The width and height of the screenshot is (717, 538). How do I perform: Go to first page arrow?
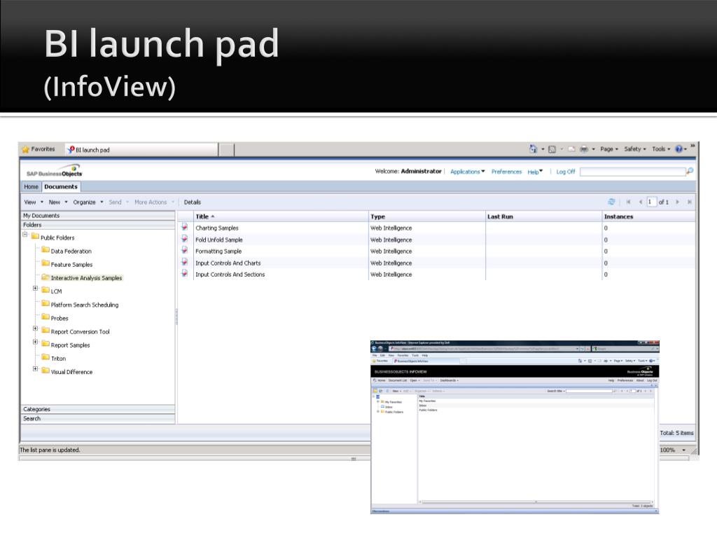click(x=628, y=202)
